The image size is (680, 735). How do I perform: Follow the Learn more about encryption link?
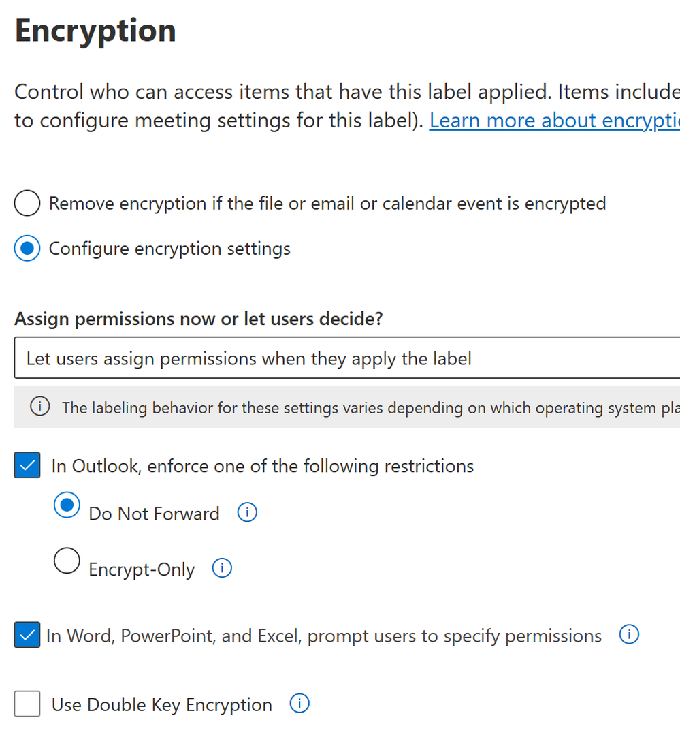pos(555,121)
